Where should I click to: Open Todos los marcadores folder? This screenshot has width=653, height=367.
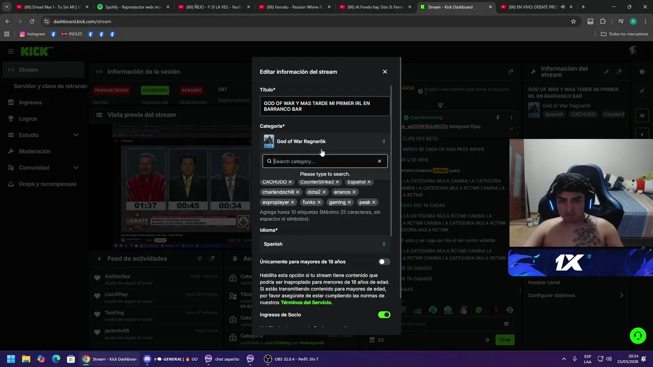click(x=624, y=34)
